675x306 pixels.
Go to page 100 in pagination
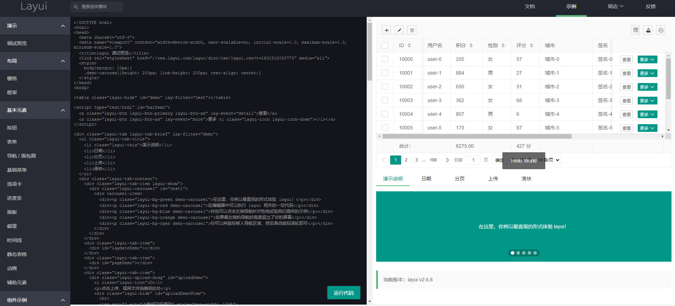click(x=433, y=160)
